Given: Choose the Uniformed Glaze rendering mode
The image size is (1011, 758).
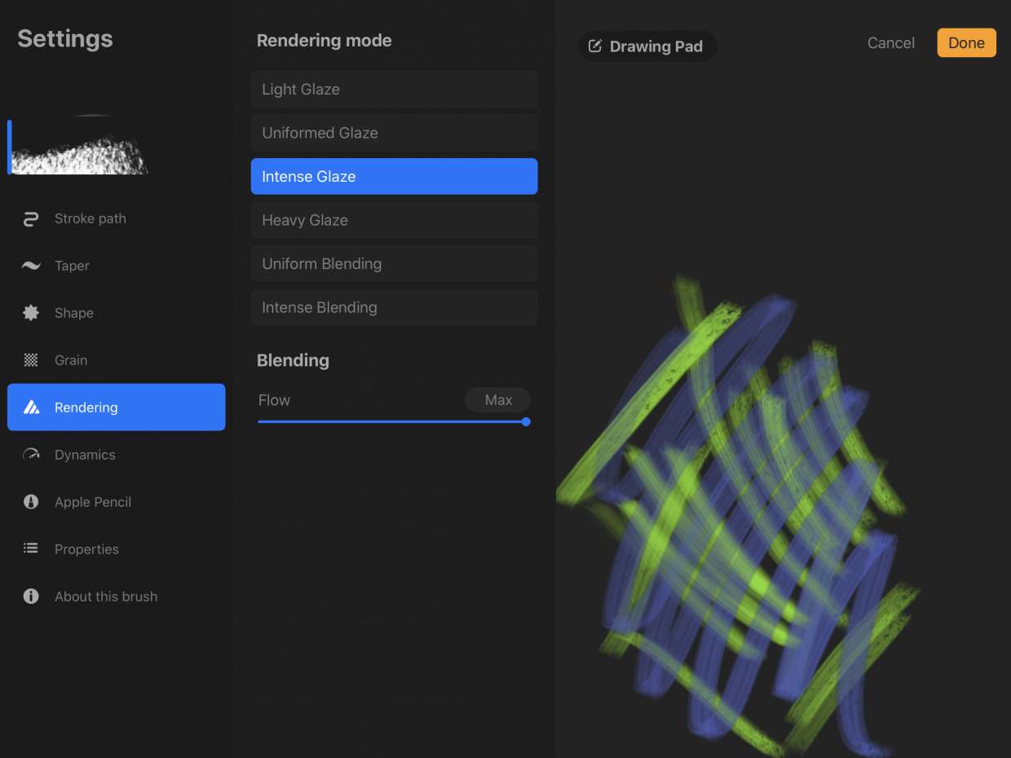Looking at the screenshot, I should point(394,133).
